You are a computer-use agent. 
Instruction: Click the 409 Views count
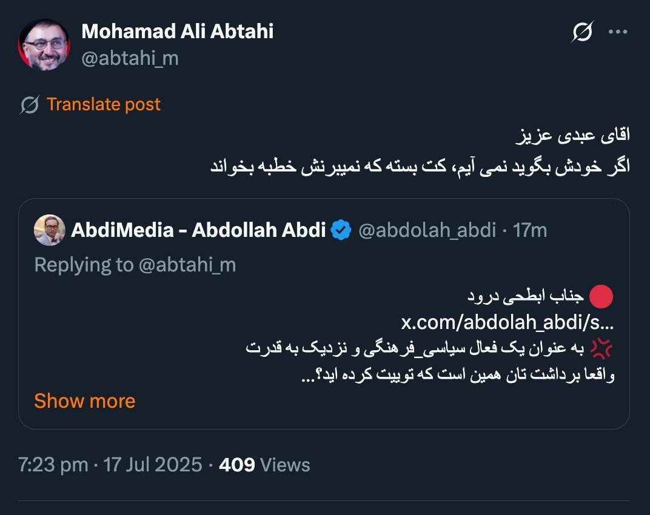coord(264,465)
